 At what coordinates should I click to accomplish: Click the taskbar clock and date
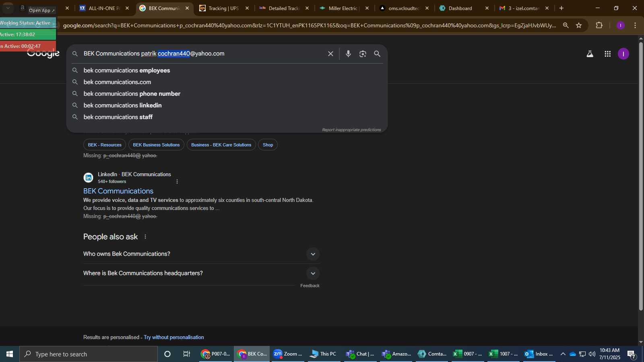coord(610,354)
